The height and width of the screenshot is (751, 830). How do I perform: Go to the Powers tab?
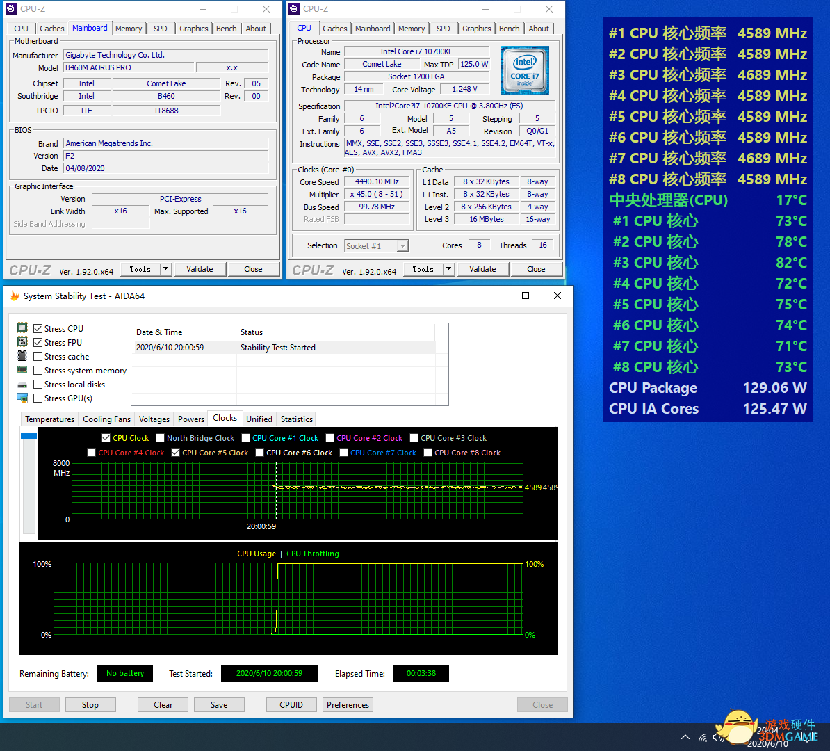coord(191,419)
